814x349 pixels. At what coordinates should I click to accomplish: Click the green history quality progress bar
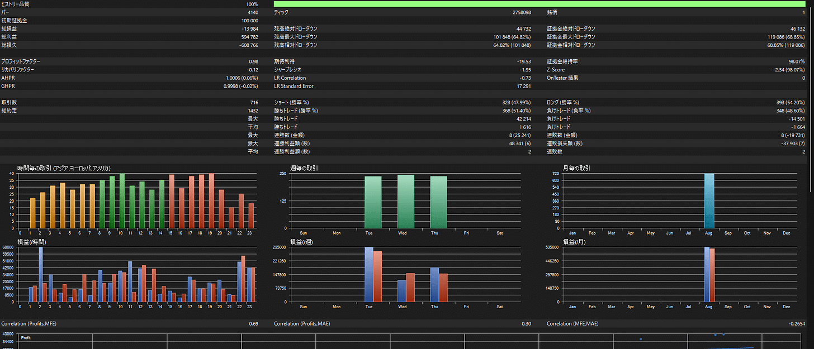point(539,4)
